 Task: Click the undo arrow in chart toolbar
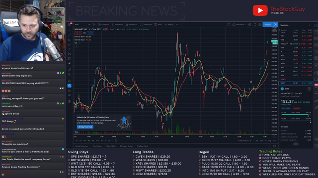click(177, 24)
